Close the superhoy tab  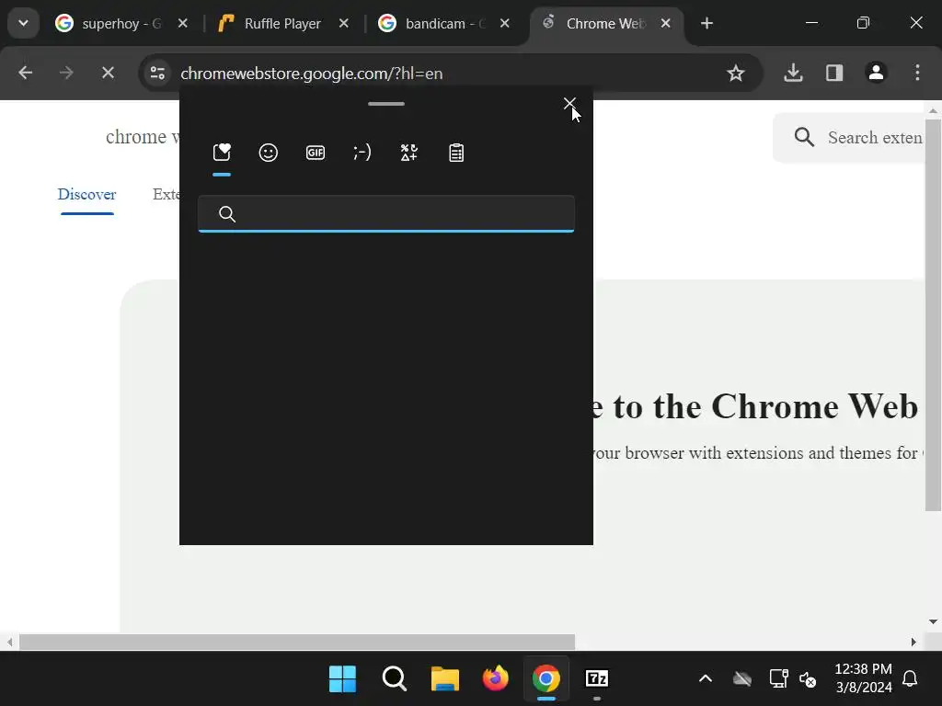(183, 23)
